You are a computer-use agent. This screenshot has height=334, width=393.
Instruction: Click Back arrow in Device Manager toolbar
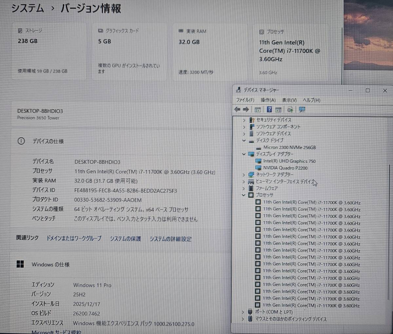click(237, 109)
